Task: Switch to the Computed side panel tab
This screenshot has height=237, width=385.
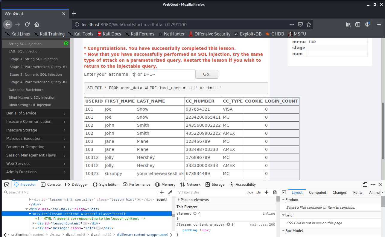Action: (x=317, y=193)
